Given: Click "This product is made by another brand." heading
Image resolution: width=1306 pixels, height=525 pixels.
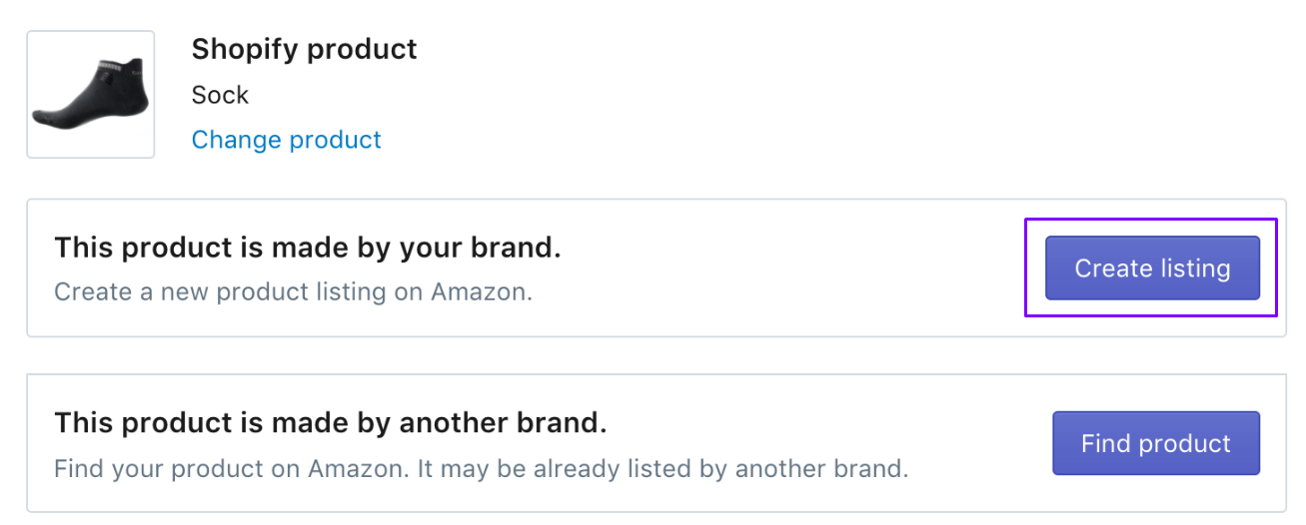Looking at the screenshot, I should [x=330, y=423].
